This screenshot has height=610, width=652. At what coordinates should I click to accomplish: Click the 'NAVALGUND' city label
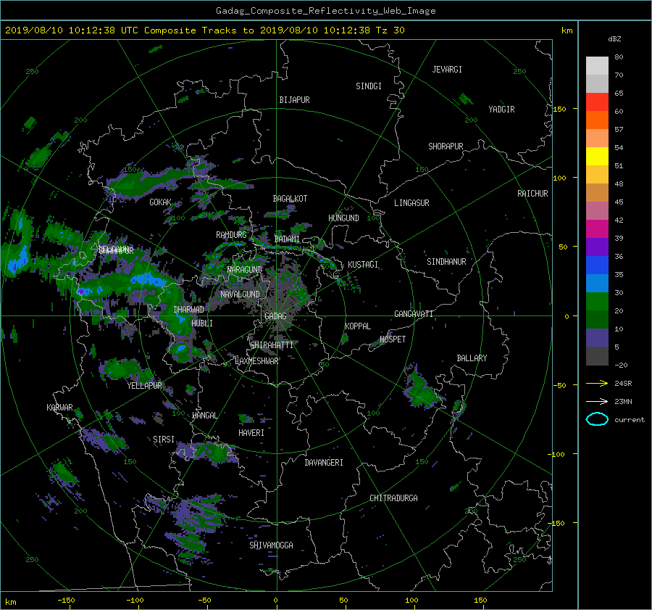tap(240, 294)
